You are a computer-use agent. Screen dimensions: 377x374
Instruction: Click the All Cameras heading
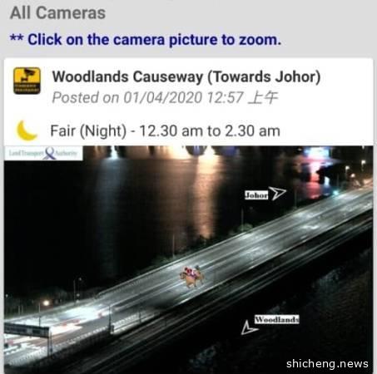[x=57, y=12]
